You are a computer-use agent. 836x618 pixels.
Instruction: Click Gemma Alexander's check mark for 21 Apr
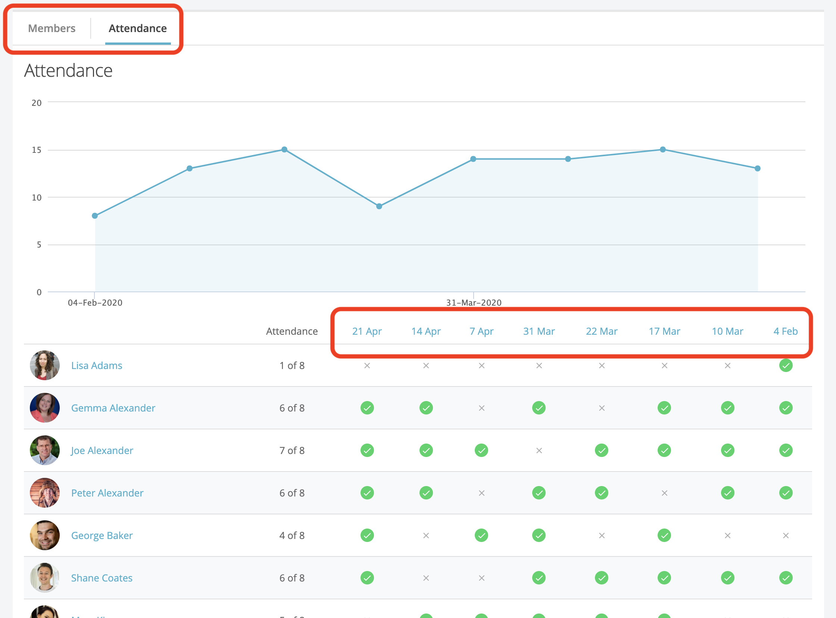[x=367, y=408]
